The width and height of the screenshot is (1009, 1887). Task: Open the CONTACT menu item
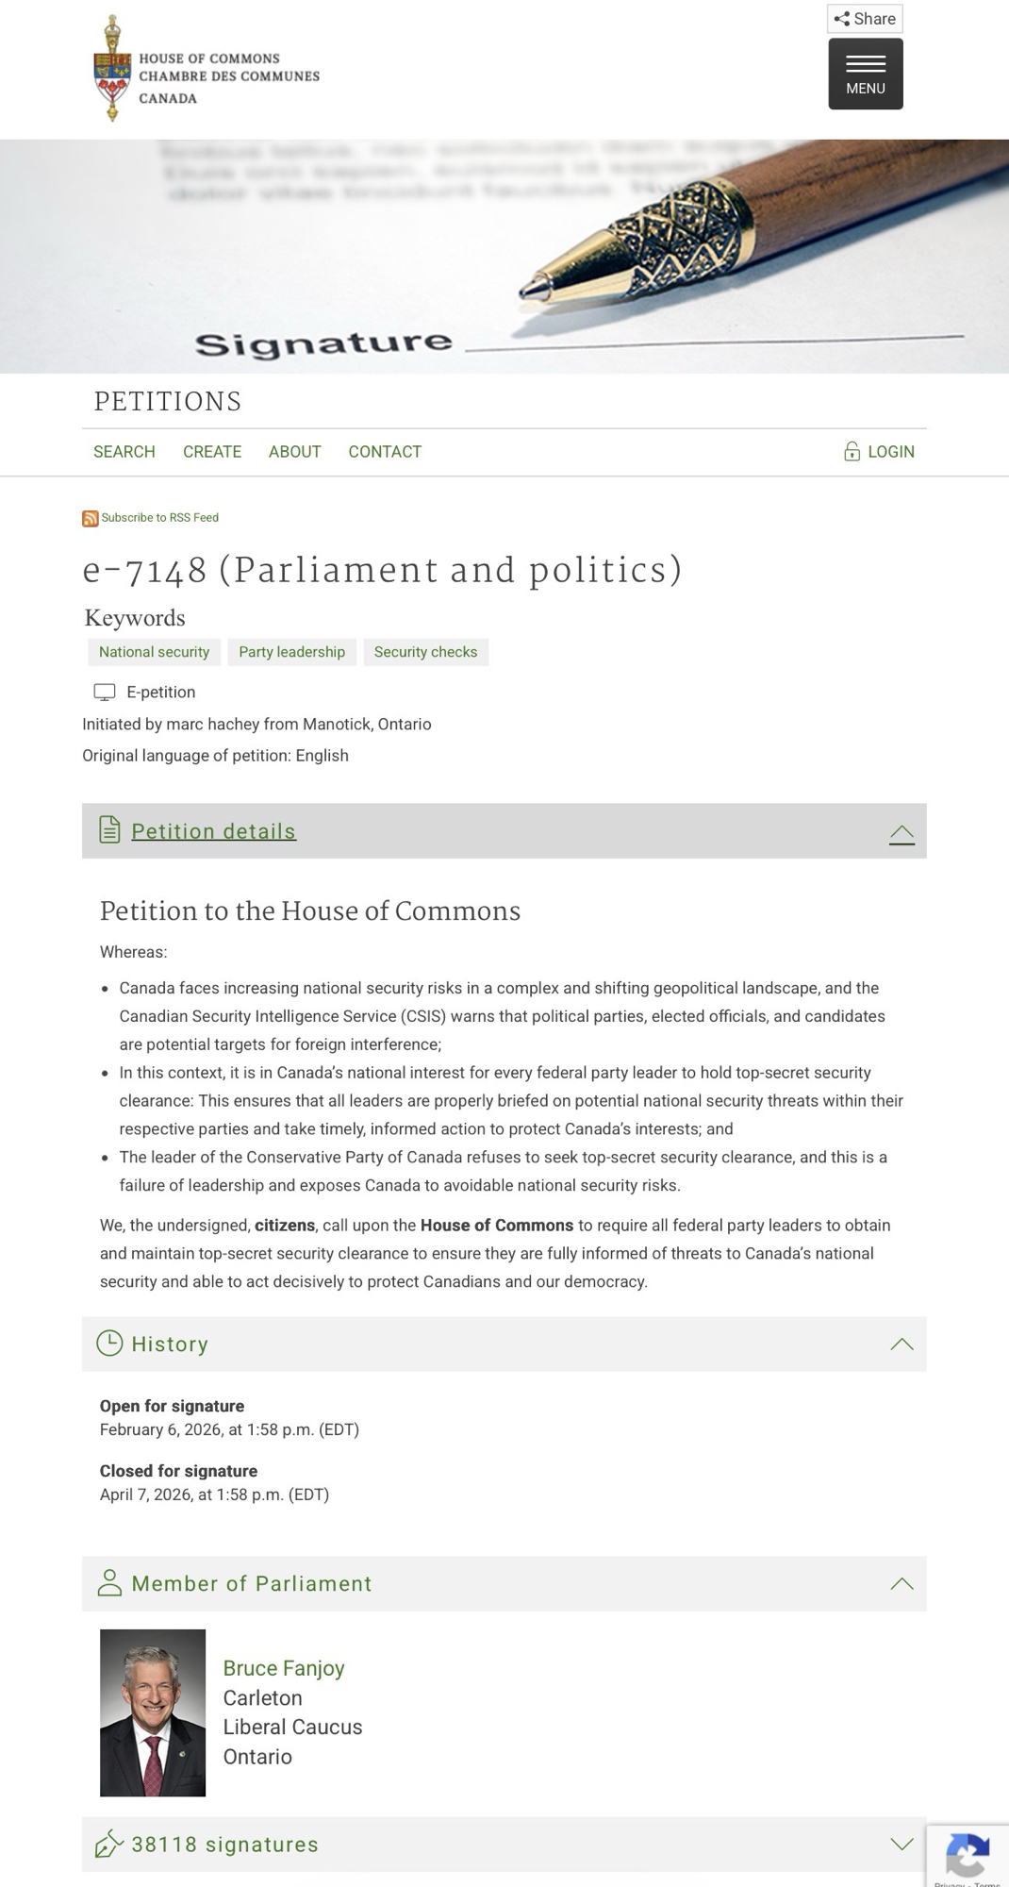[x=385, y=452]
